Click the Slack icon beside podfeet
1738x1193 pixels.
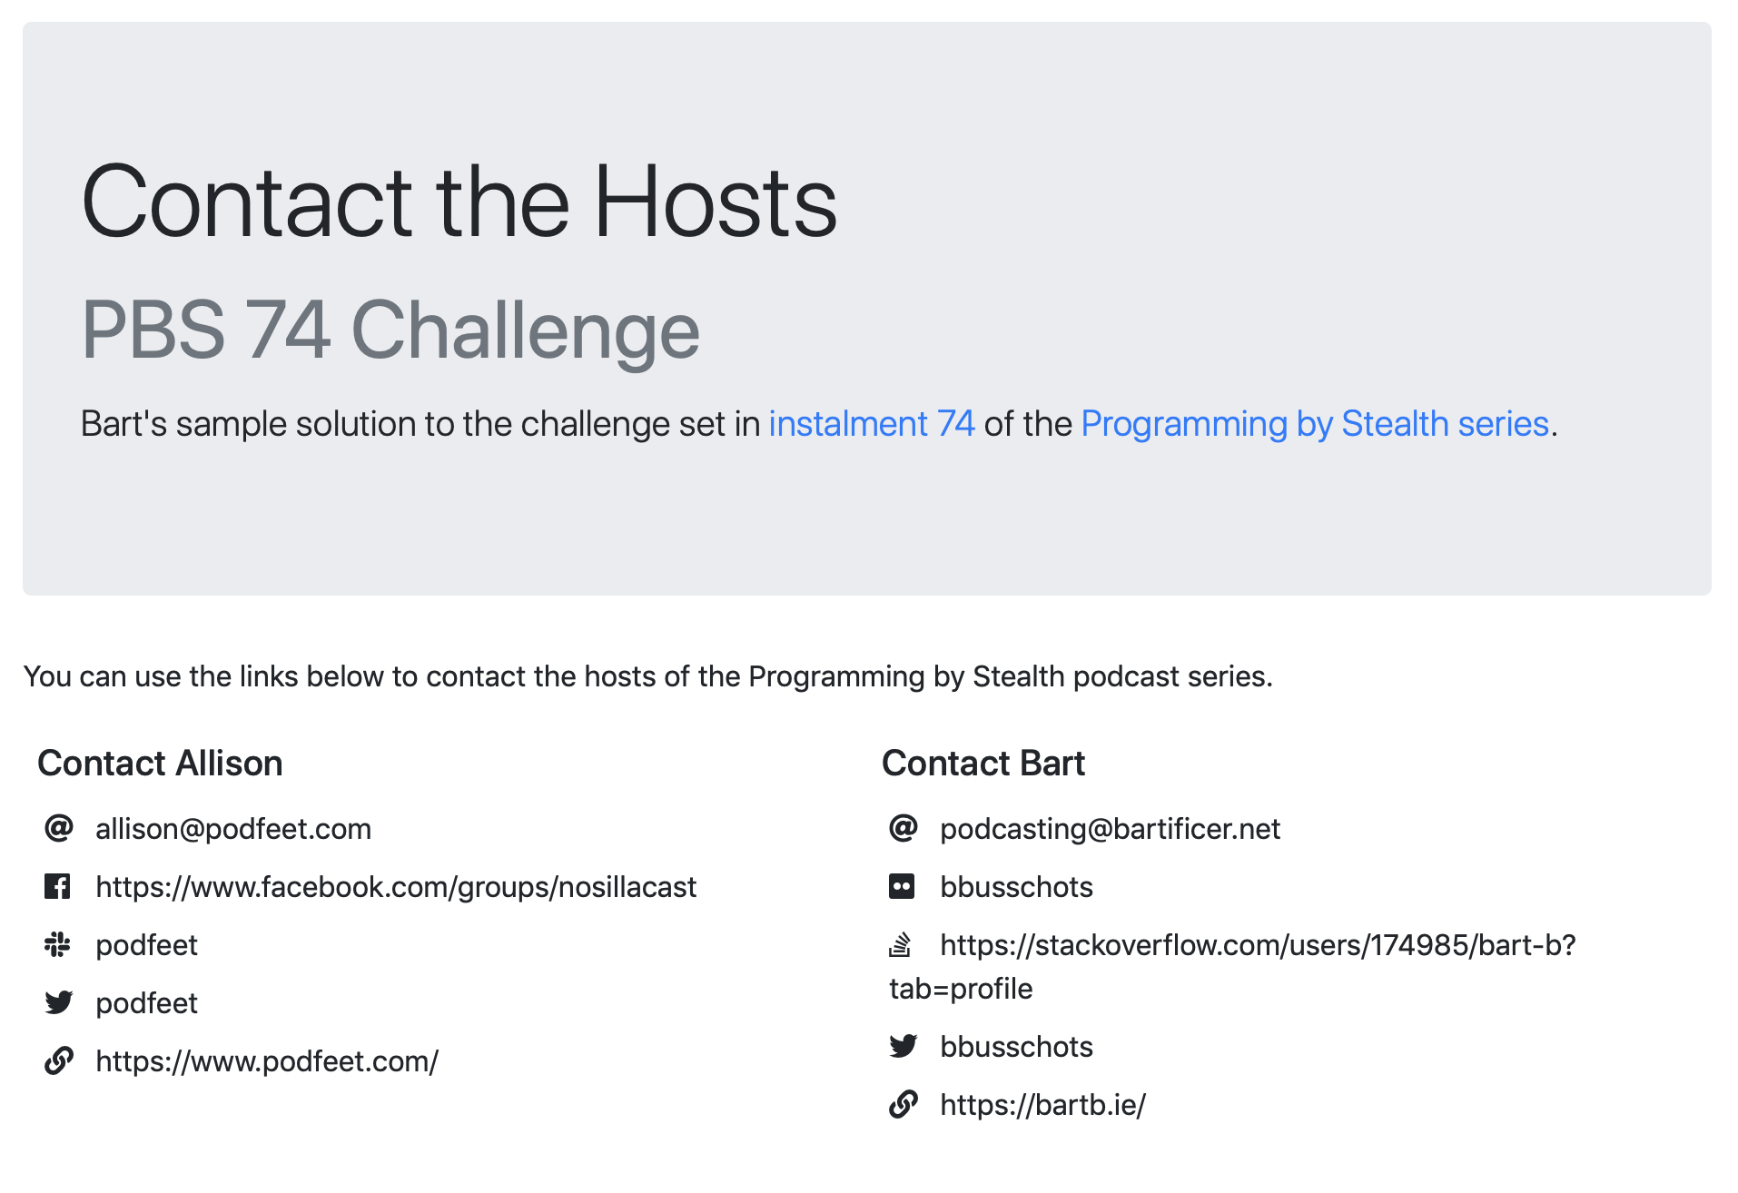tap(57, 944)
